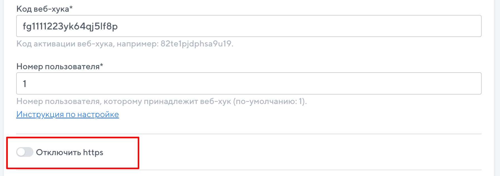The width and height of the screenshot is (500, 176).
Task: Click the value "fg1111223yk64qj5lf8p" in the field
Action: 70,26
